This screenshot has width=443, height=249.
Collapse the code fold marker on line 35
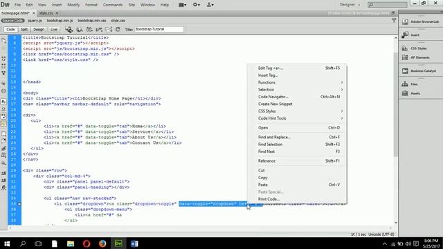point(19,203)
